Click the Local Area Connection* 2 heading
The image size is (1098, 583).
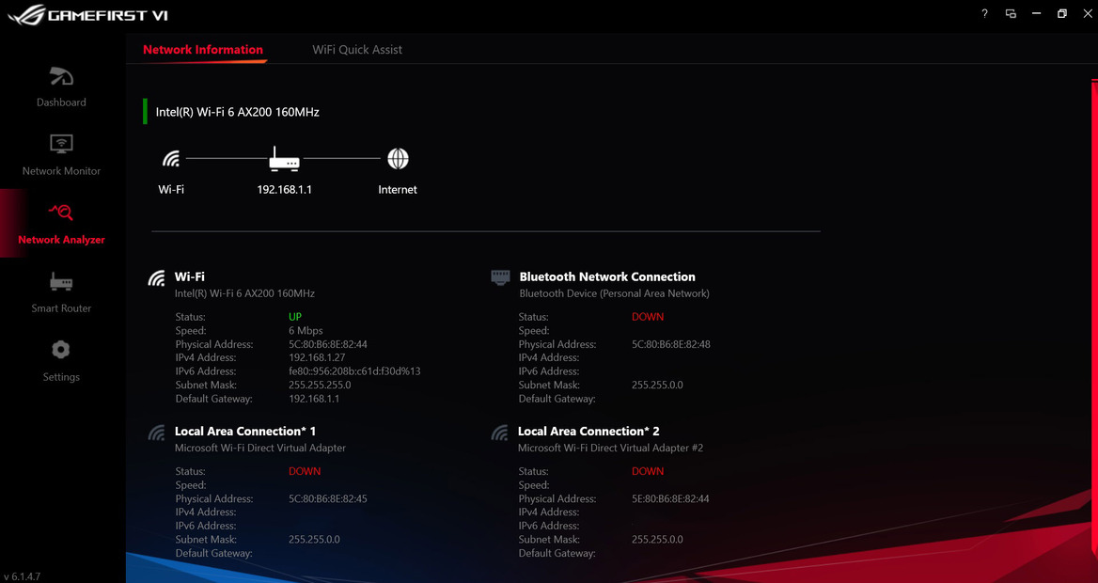pyautogui.click(x=588, y=432)
